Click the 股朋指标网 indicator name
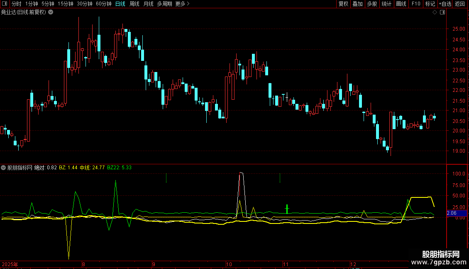 pyautogui.click(x=20, y=168)
